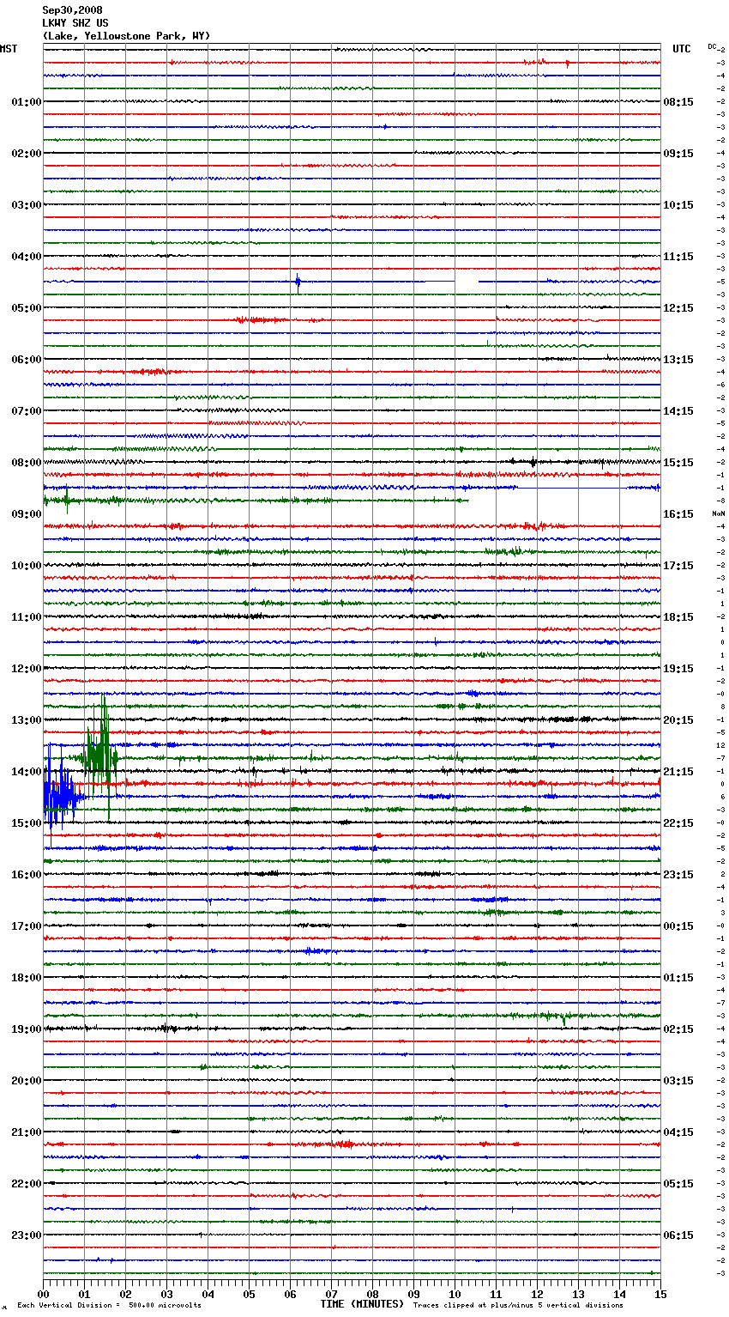Click the 06:00 MST time label
Screen dimensions: 729x1317
click(x=27, y=360)
